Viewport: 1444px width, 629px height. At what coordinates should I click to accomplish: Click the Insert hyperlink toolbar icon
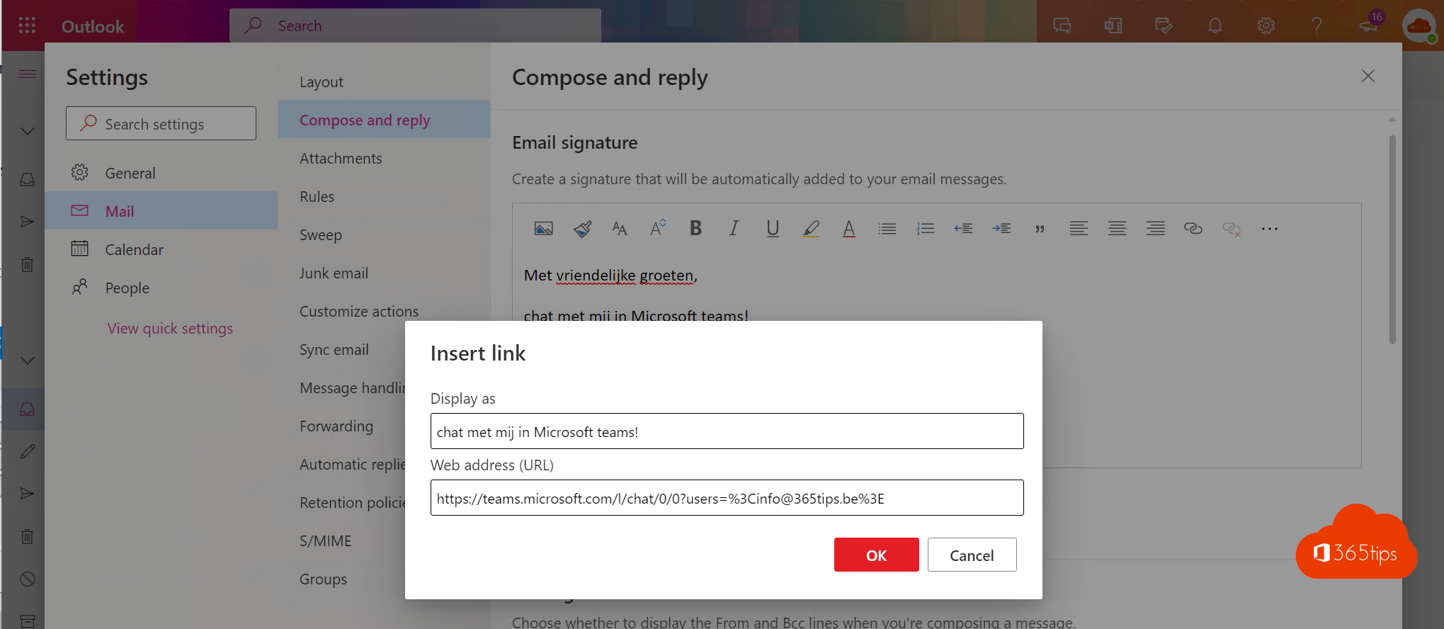(x=1193, y=229)
